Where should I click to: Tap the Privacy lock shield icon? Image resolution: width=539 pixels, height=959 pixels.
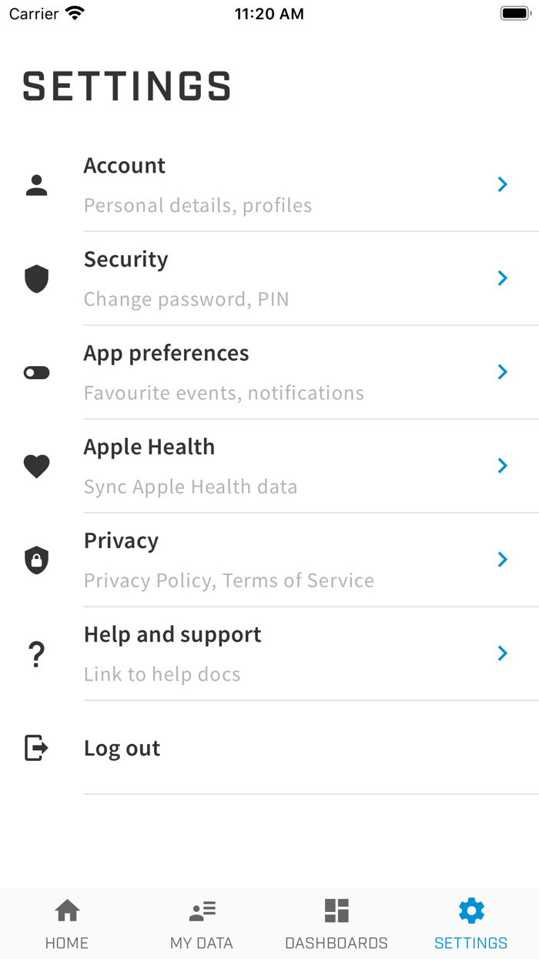pos(36,559)
